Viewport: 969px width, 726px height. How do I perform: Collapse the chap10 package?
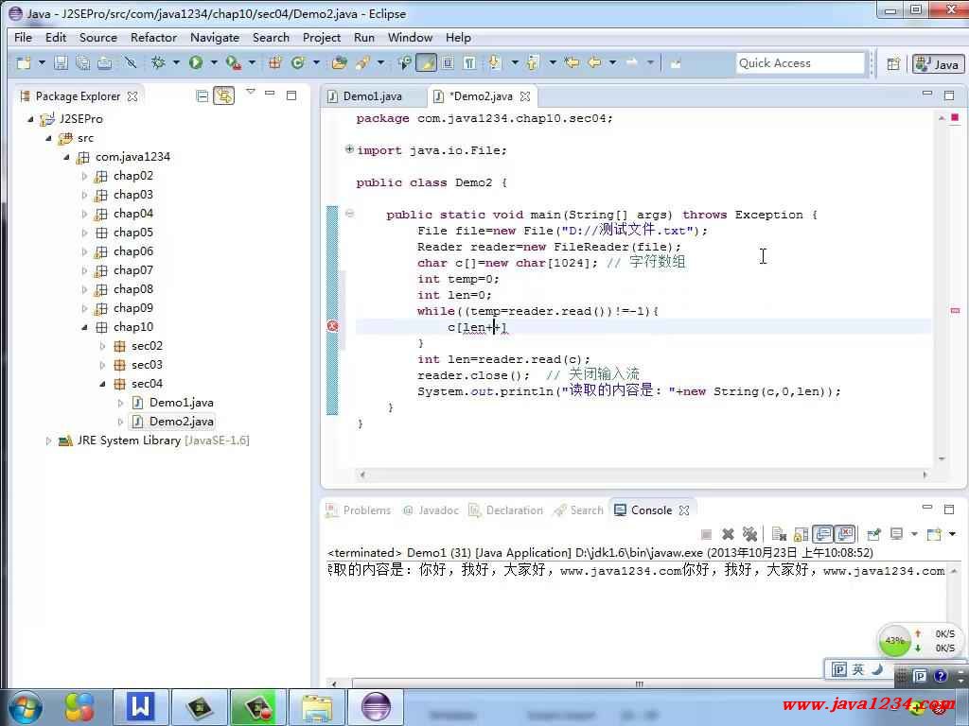[84, 327]
